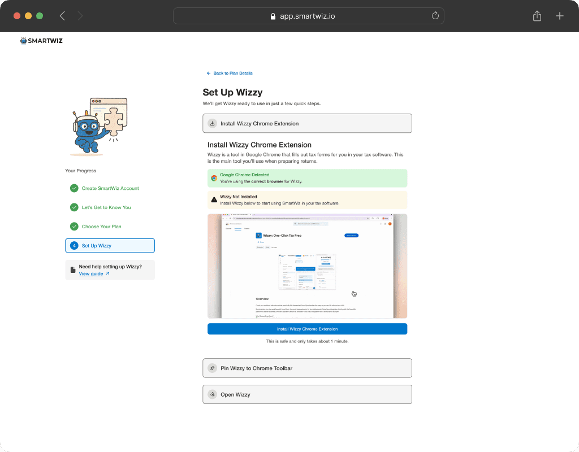
Task: Select the back arrow on Back to Plan Details
Action: [x=208, y=73]
